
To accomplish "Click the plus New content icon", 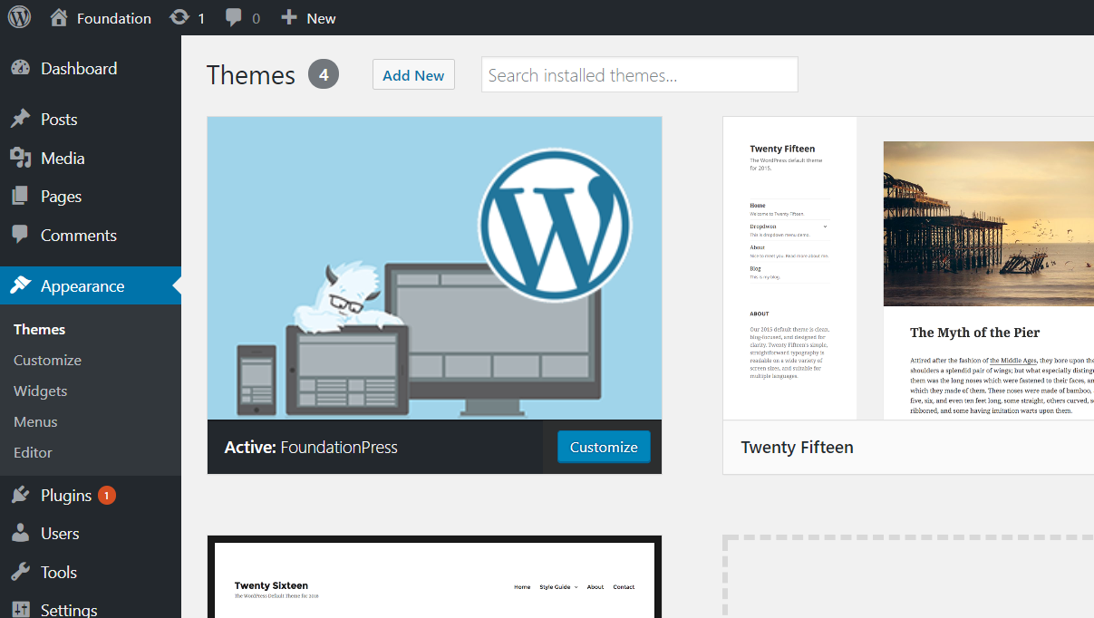I will 289,17.
